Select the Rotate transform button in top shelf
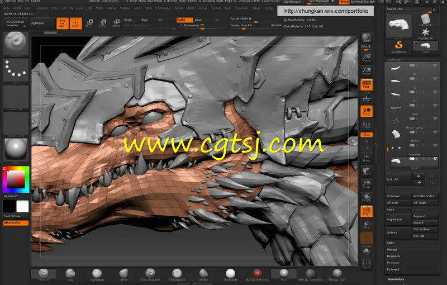The image size is (447, 285). point(116,23)
